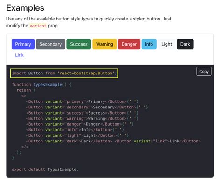Copy the code example
This screenshot has width=221, height=182.
204,72
